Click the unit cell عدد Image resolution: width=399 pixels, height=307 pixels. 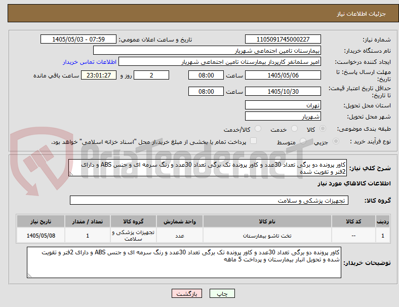click(180, 236)
